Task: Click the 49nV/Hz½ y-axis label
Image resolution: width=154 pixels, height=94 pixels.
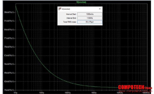Action: (9, 73)
